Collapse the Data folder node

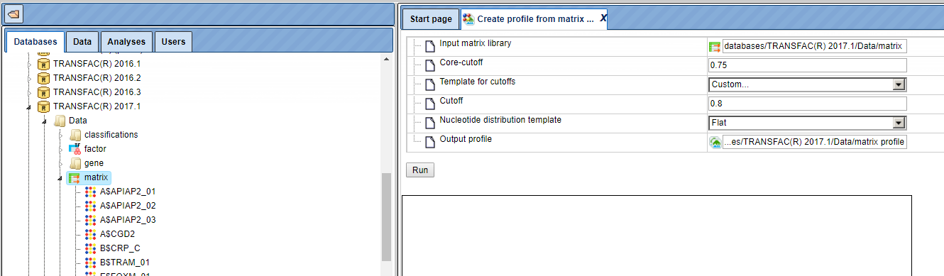coord(45,121)
